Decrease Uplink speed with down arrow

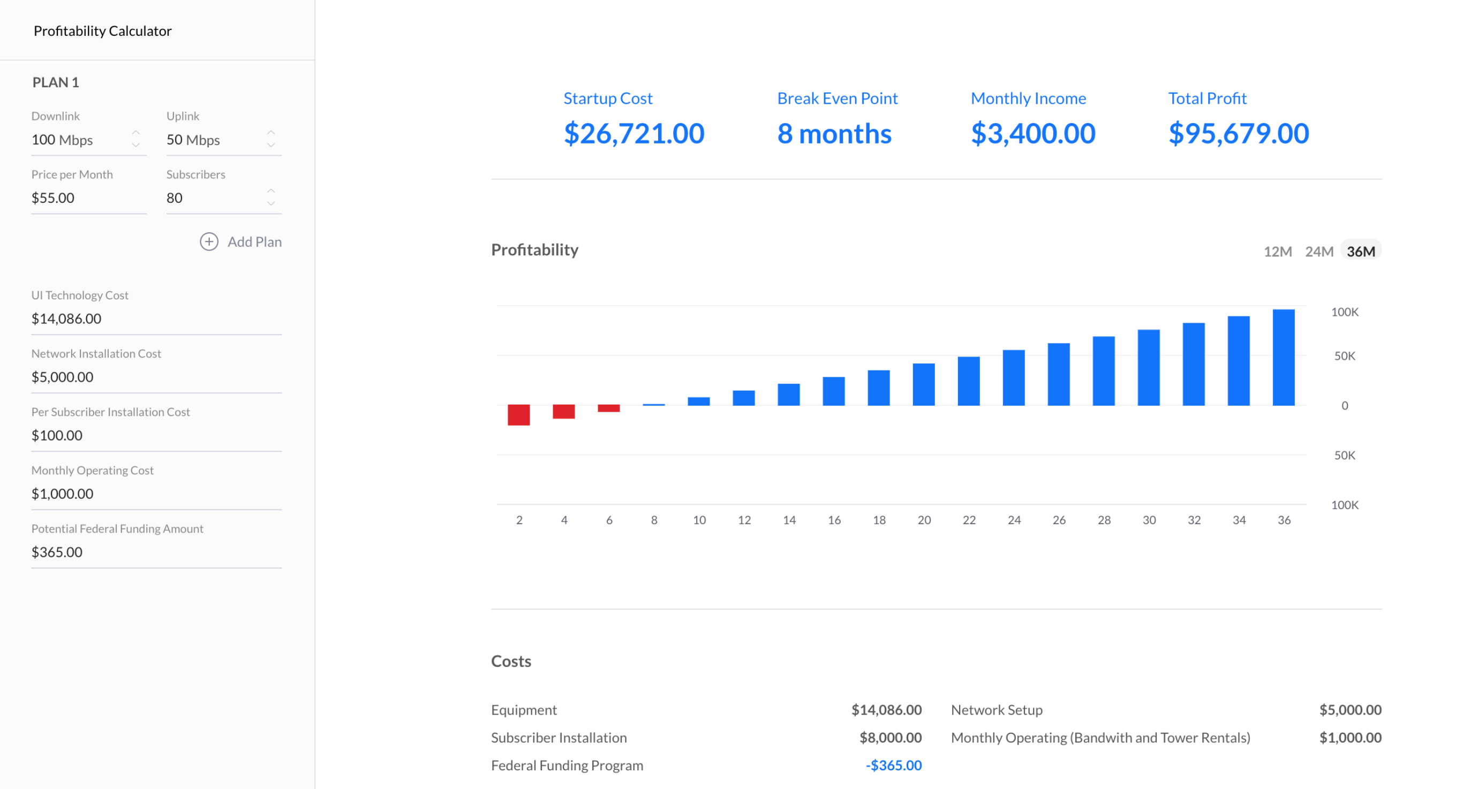(271, 146)
